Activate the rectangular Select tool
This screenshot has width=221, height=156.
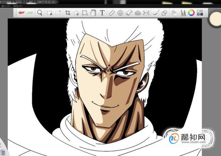(50, 13)
